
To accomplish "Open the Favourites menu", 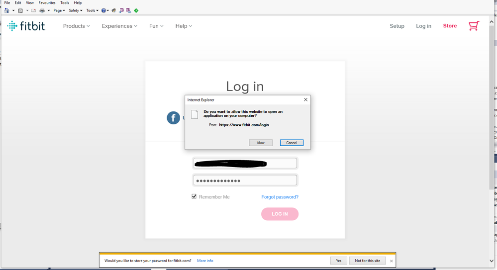I will (47, 2).
